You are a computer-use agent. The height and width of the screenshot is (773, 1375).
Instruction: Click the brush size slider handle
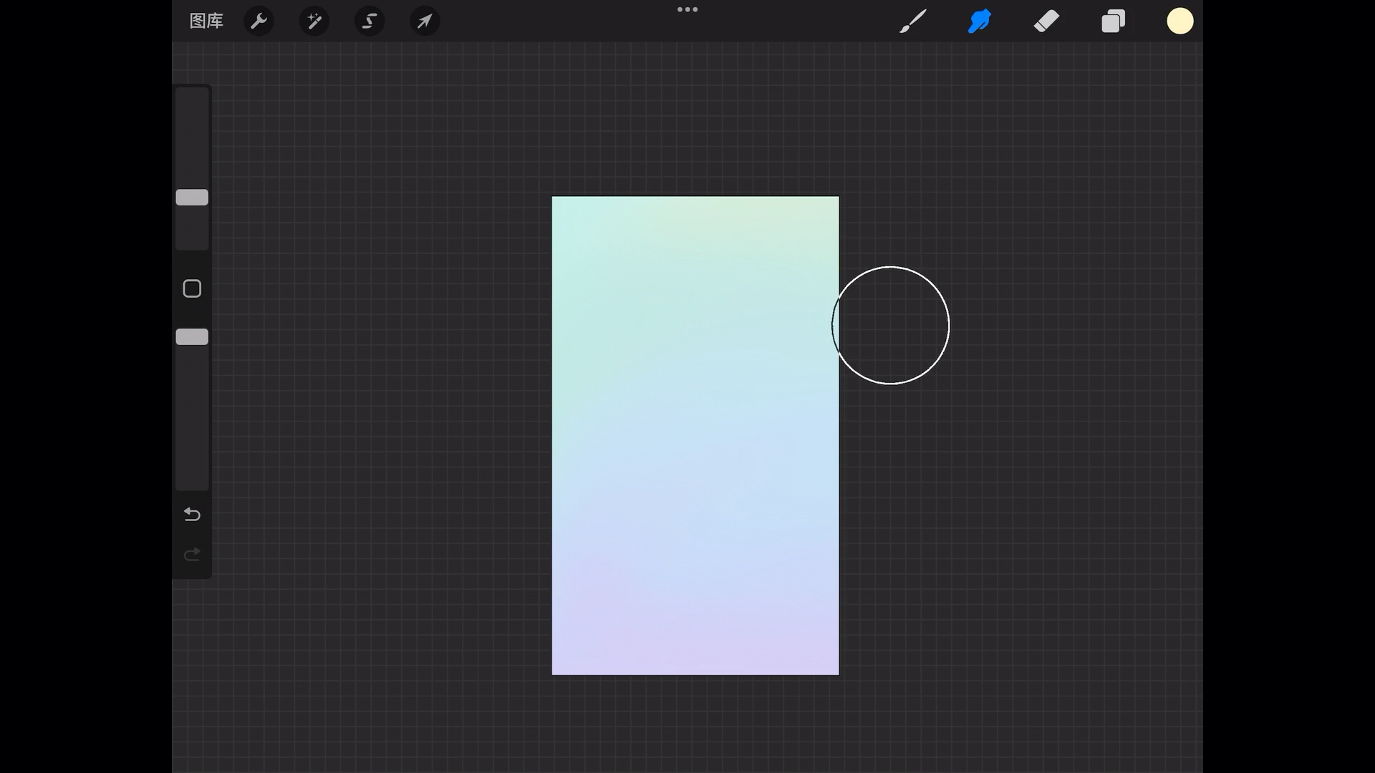coord(192,198)
